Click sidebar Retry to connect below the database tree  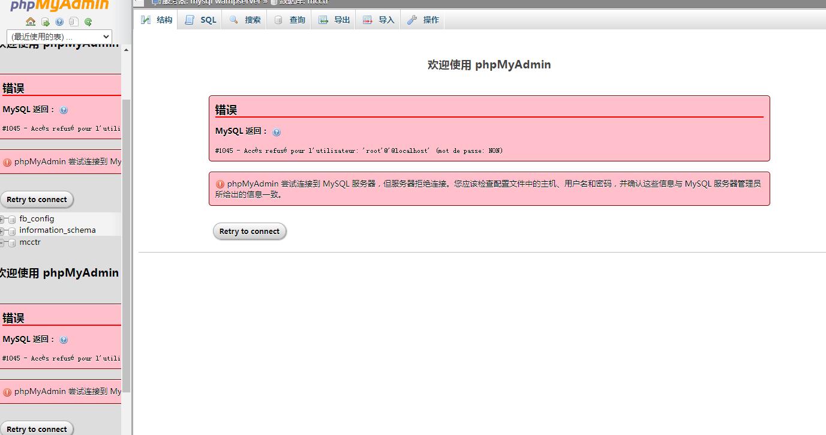coord(37,428)
